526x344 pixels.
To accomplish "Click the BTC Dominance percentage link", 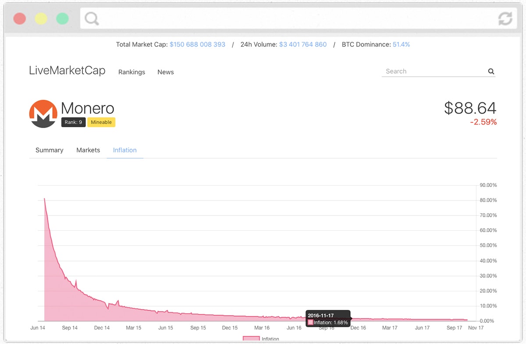I will pyautogui.click(x=402, y=44).
